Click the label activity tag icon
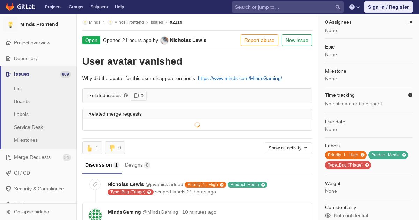The image size is (419, 220). [95, 184]
